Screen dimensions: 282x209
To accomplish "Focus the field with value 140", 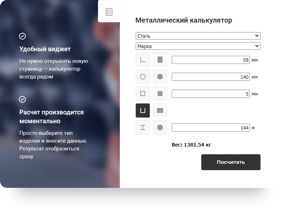I will [x=210, y=77].
